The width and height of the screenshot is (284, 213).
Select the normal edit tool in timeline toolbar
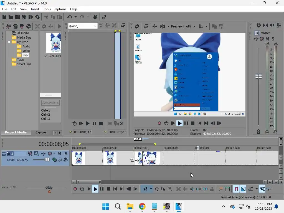145,189
